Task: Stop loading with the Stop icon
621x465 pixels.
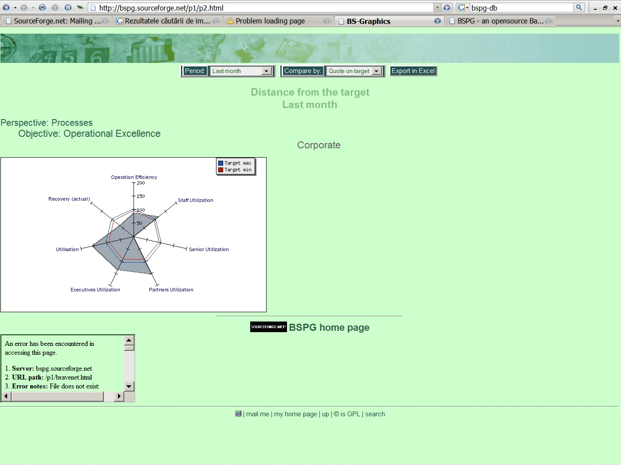Action: 55,8
